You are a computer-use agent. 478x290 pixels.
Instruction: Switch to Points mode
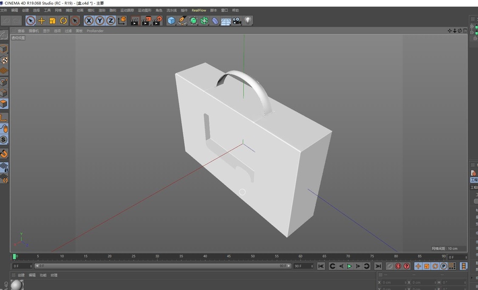click(4, 82)
